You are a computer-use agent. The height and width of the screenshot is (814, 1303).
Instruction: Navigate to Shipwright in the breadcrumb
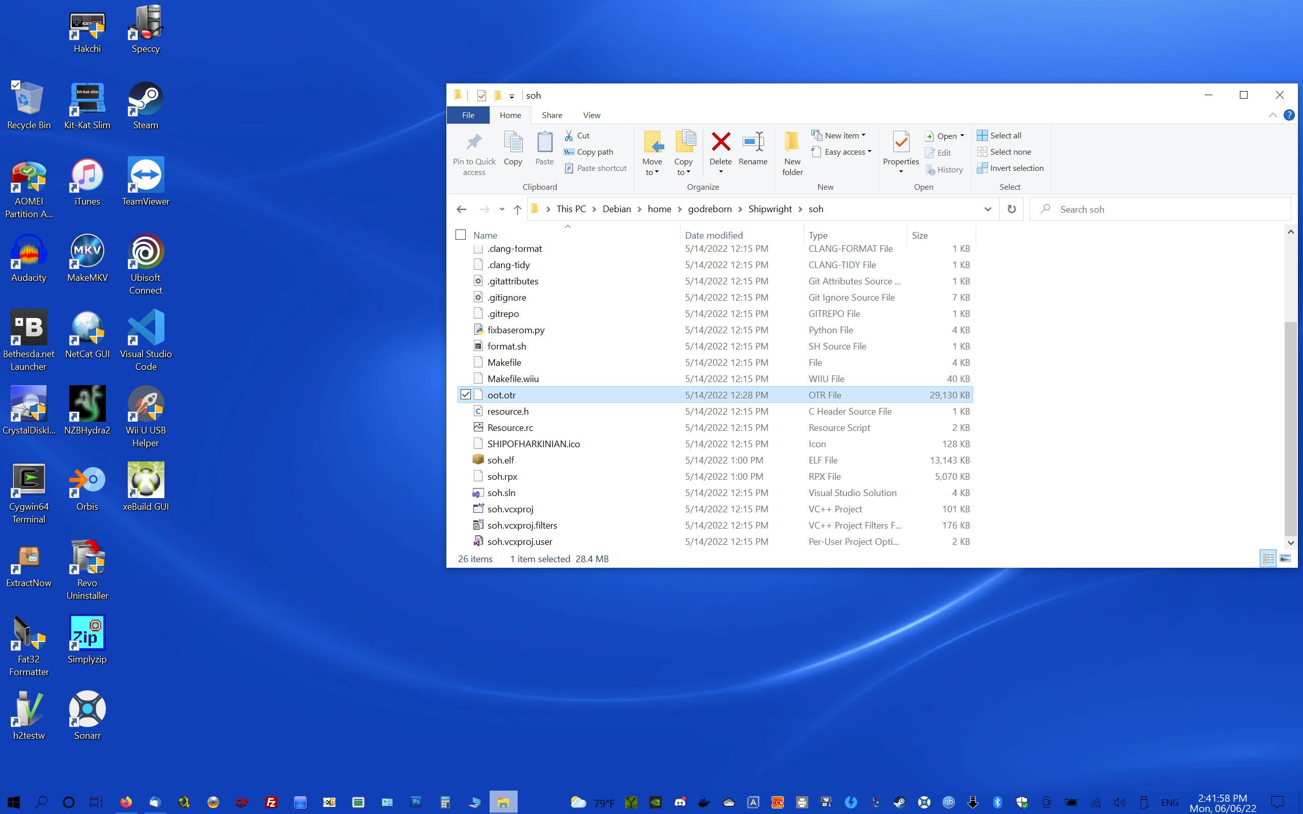770,209
